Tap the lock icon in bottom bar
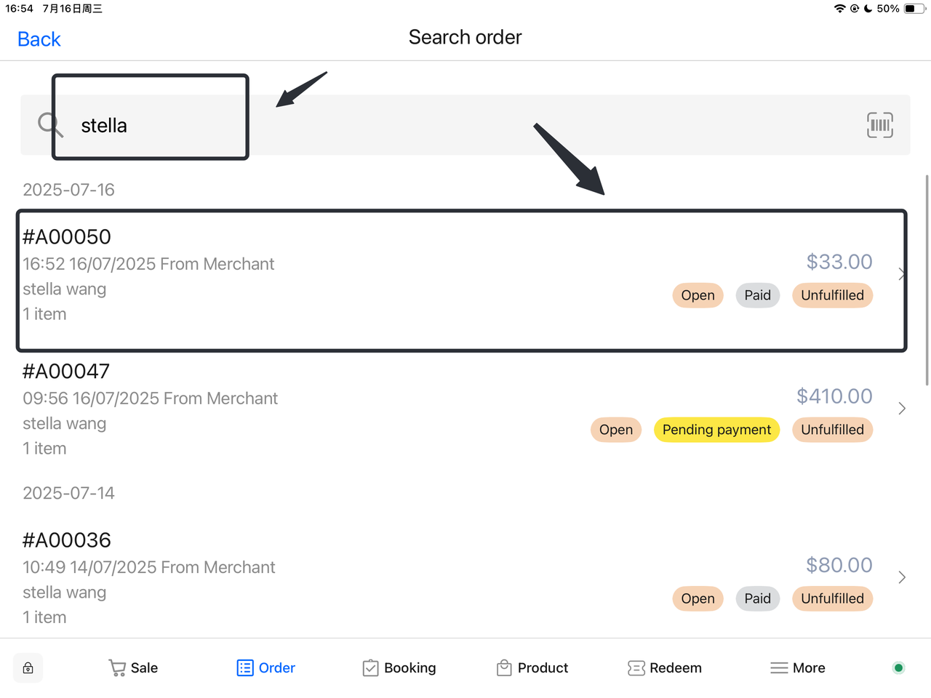 28,668
